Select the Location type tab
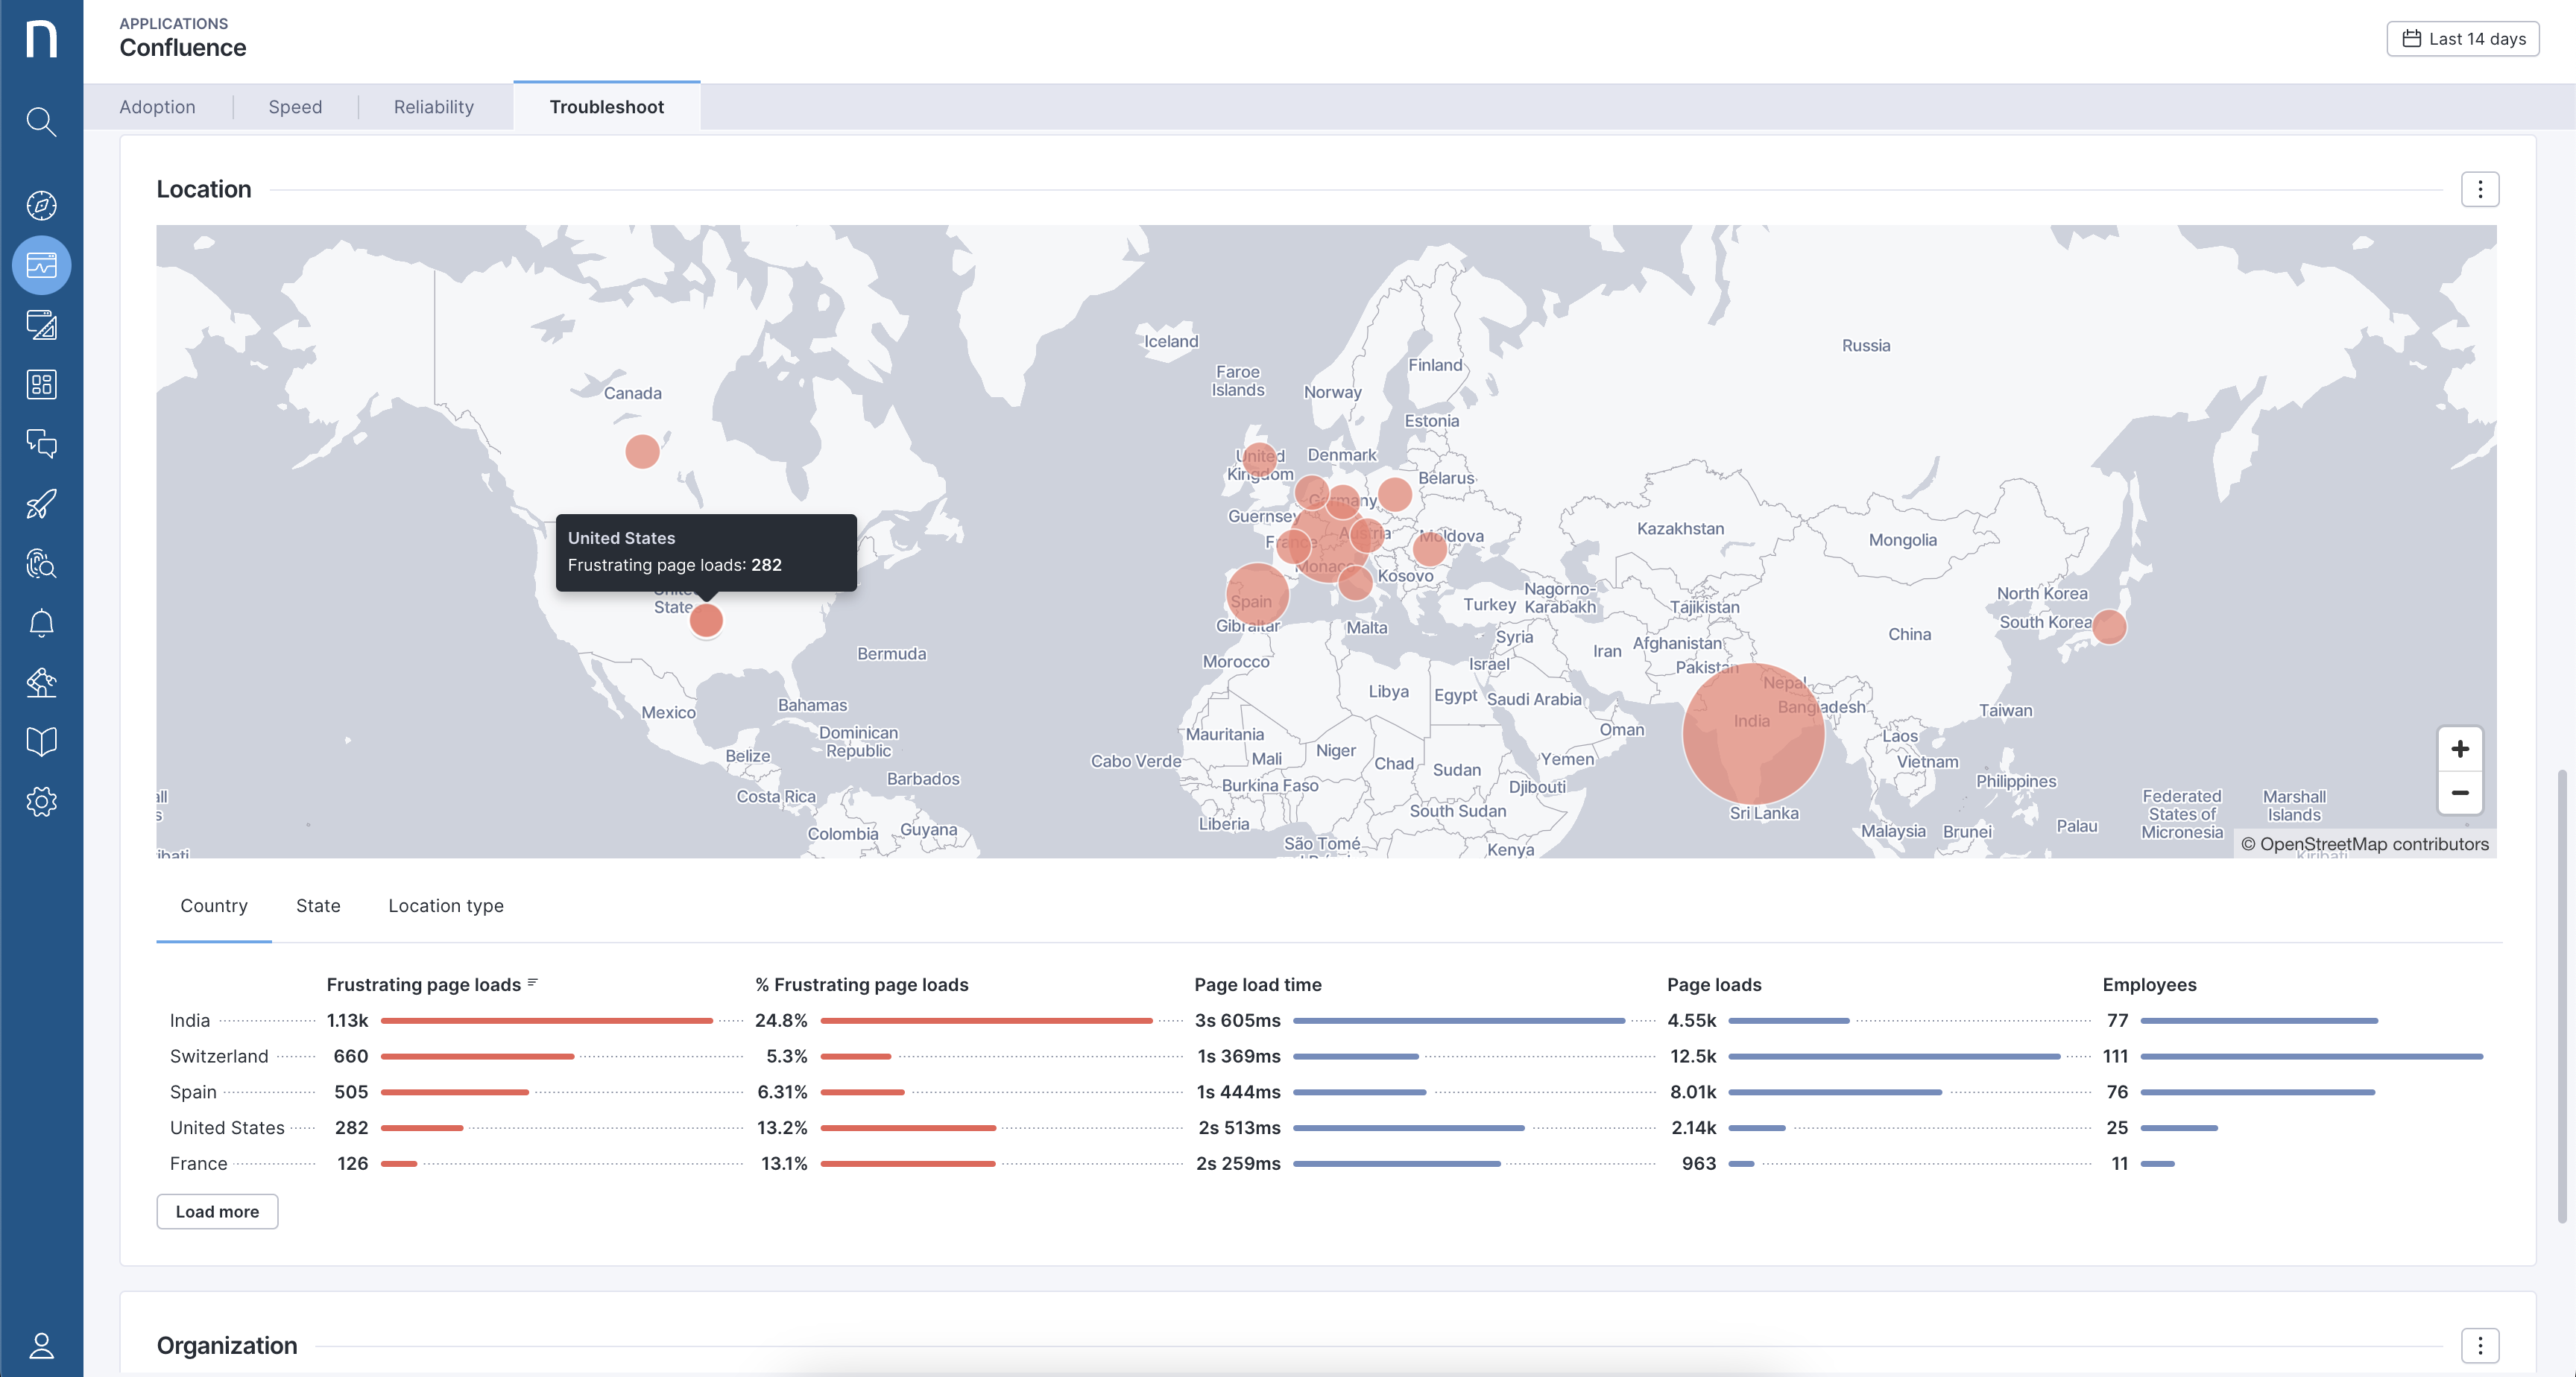Image resolution: width=2576 pixels, height=1377 pixels. pyautogui.click(x=446, y=906)
